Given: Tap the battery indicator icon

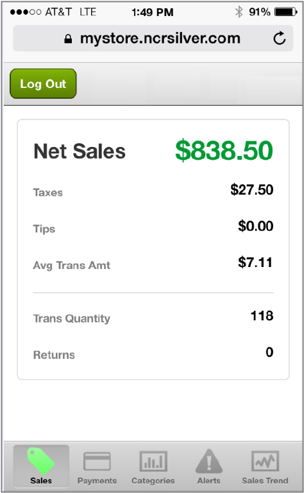Looking at the screenshot, I should 285,12.
